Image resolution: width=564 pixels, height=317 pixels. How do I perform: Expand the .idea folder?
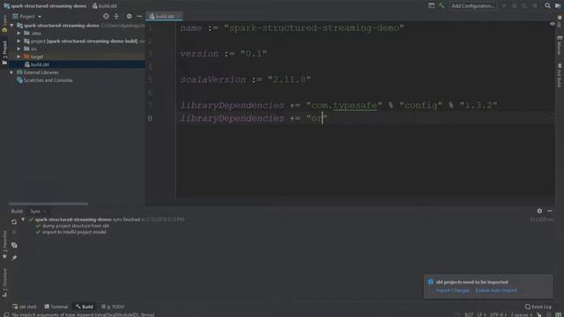pyautogui.click(x=19, y=33)
